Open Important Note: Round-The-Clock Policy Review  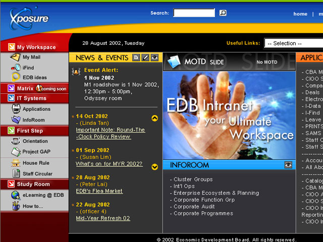pos(111,133)
